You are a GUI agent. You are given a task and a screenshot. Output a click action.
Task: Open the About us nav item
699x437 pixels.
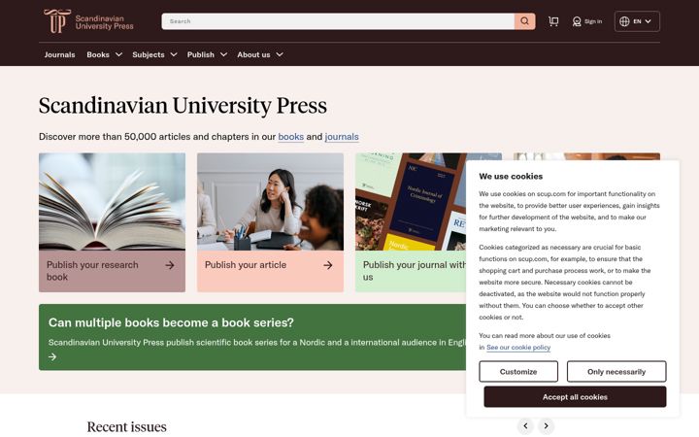[253, 54]
